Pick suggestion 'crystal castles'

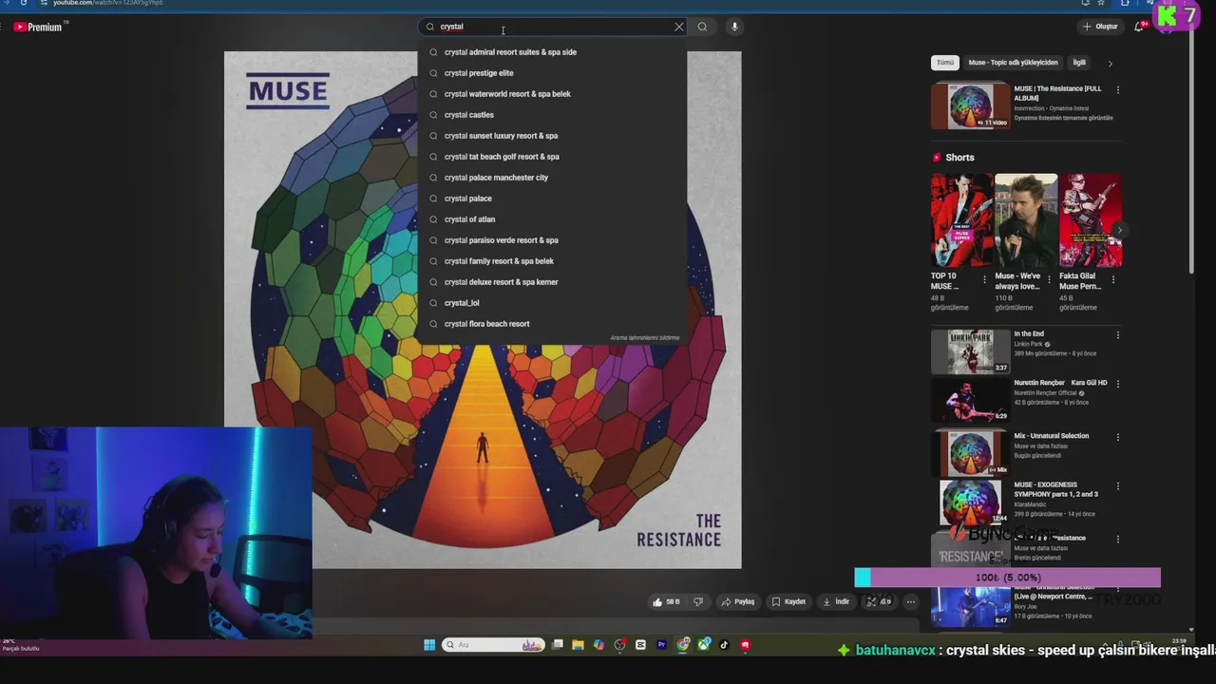[x=552, y=115]
